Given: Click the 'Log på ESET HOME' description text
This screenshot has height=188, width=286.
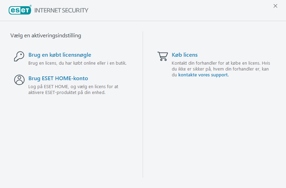Looking at the screenshot, I should (73, 87).
